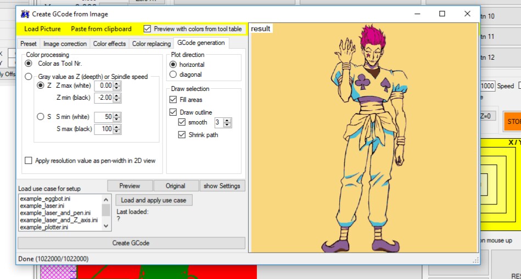Click the Preview button
The width and height of the screenshot is (521, 279).
(130, 186)
